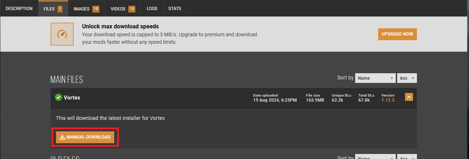The width and height of the screenshot is (469, 159).
Task: Click the Unlock max download speeds heading
Action: pos(120,26)
